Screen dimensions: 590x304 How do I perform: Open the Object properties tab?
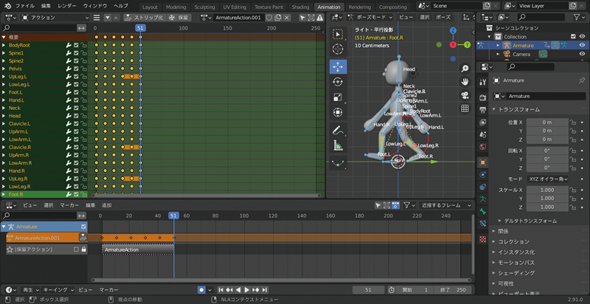(483, 162)
